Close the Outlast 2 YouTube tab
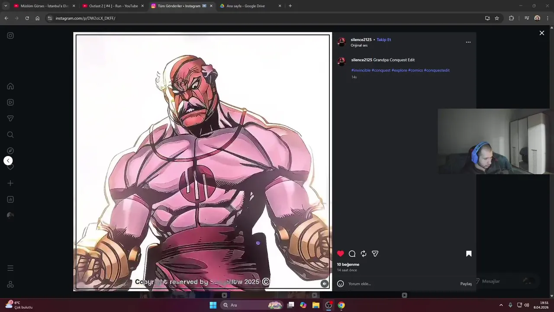Image resolution: width=554 pixels, height=312 pixels. point(142,6)
